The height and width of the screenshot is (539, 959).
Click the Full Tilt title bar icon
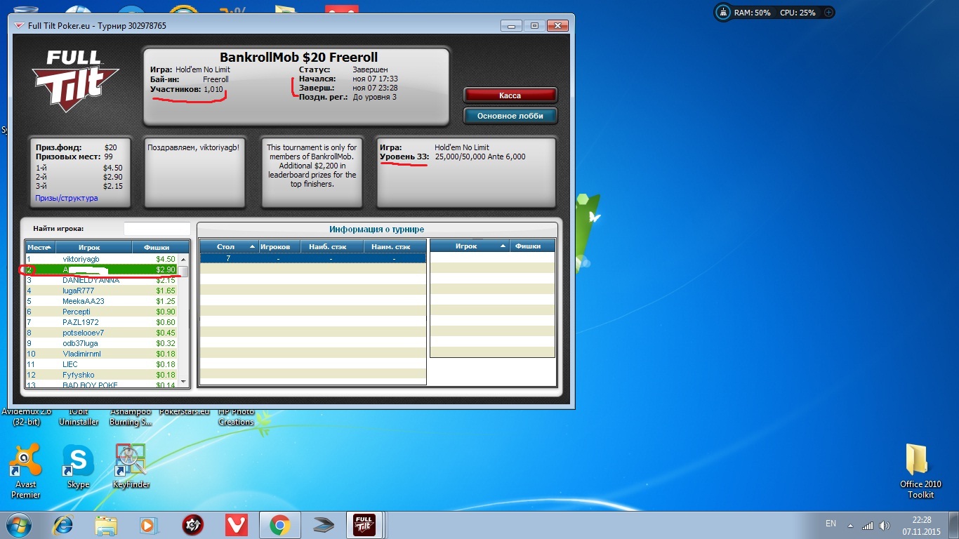click(18, 26)
